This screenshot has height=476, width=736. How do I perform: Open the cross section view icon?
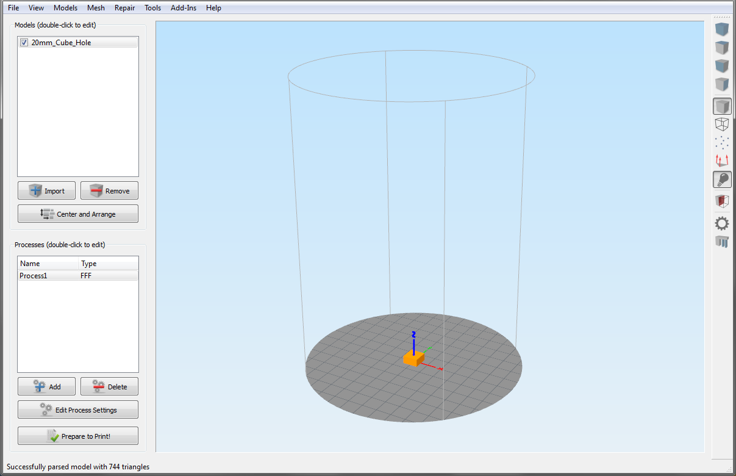click(722, 201)
